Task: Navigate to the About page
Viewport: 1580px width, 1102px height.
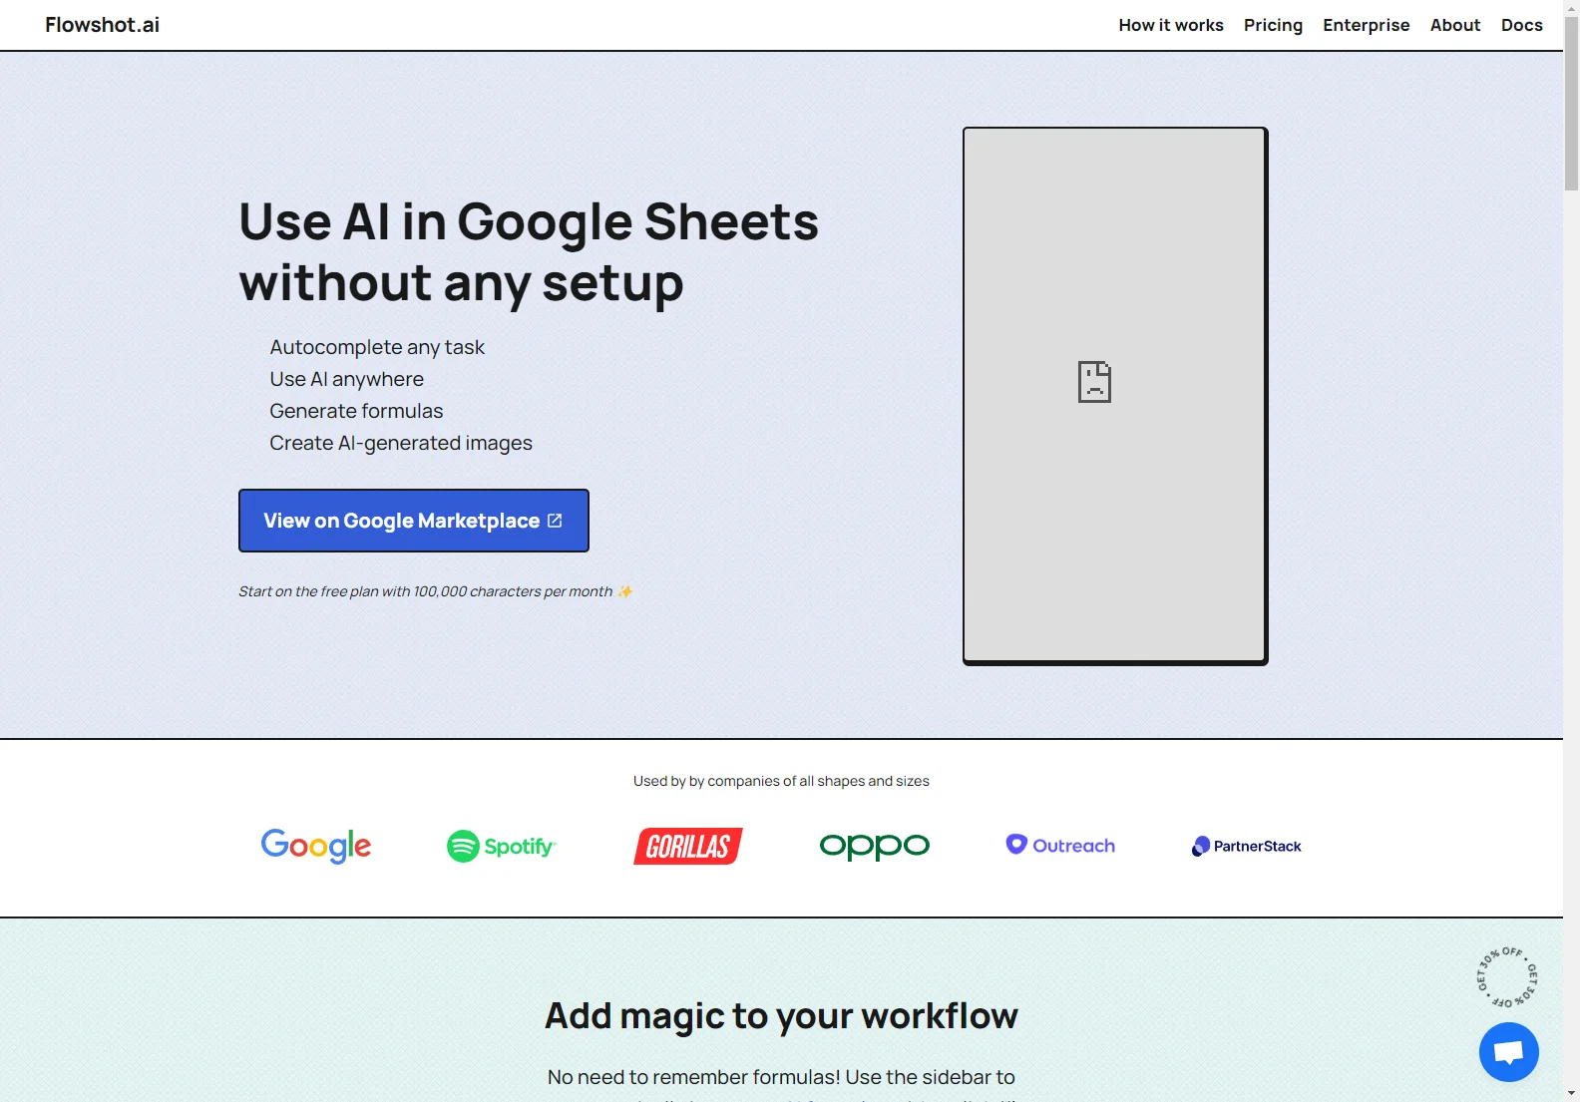Action: click(x=1455, y=25)
